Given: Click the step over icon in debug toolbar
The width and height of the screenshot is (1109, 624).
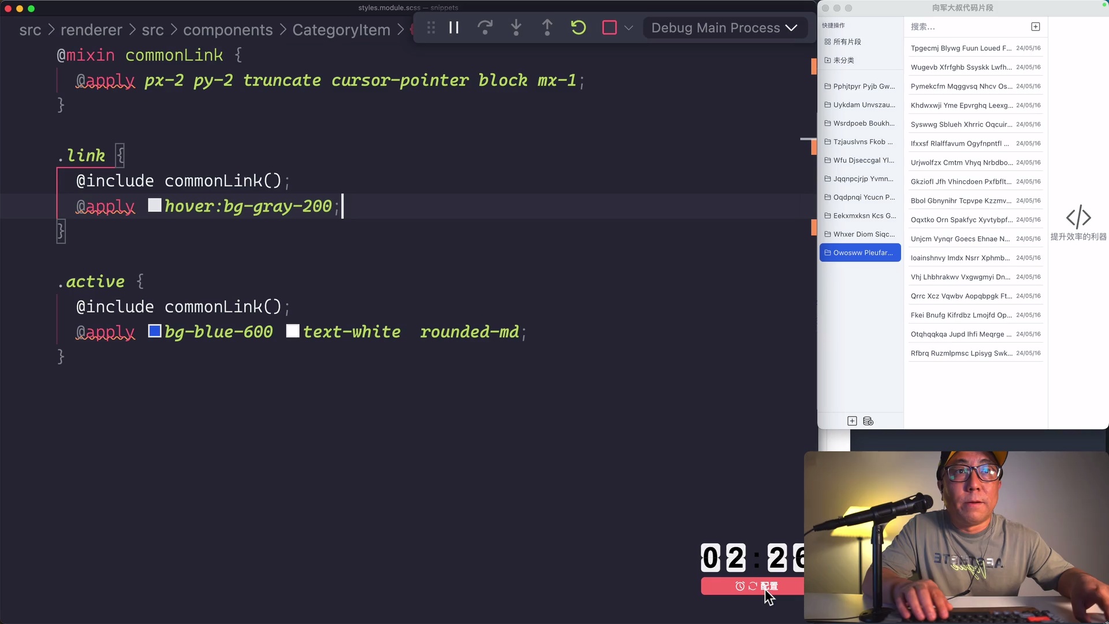Looking at the screenshot, I should 485,27.
